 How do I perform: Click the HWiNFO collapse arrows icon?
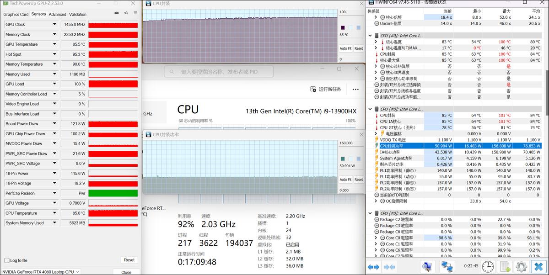click(389, 267)
